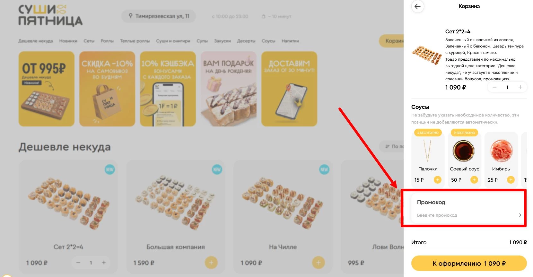Go back using the cart's arrow icon
533x277 pixels.
(417, 6)
